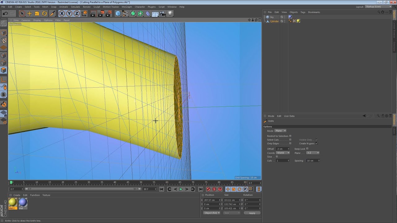Click the deformer bend icon

pos(148,13)
